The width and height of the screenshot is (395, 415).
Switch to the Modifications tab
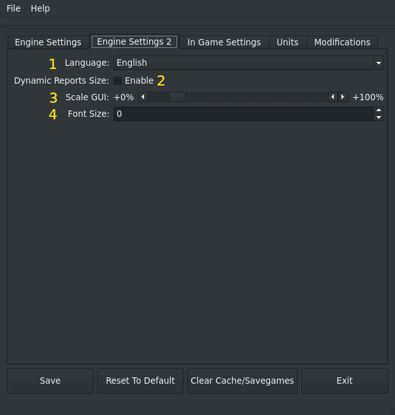342,42
